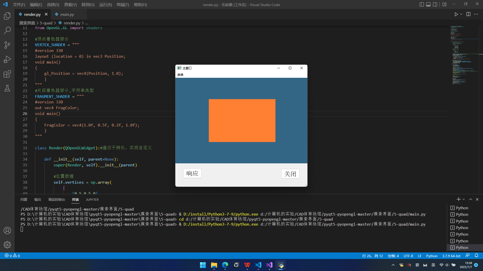Click the 关闭 button in the main window

tap(290, 174)
